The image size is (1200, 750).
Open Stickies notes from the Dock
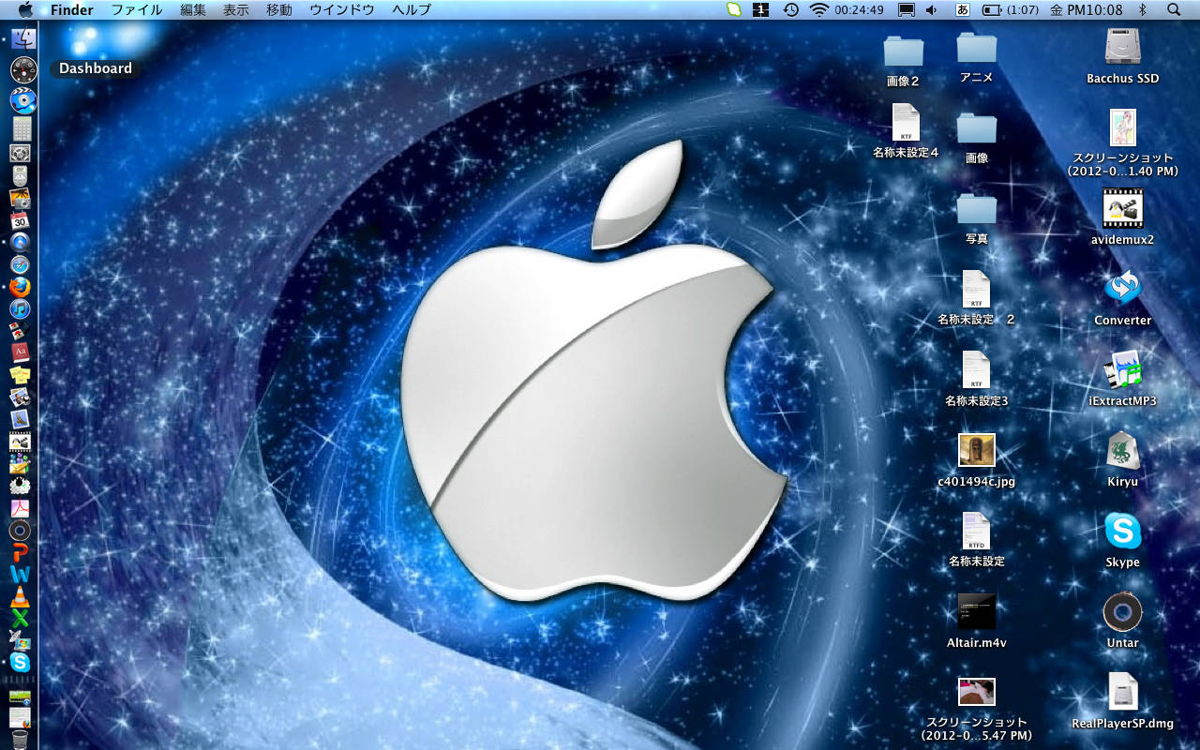coord(21,375)
